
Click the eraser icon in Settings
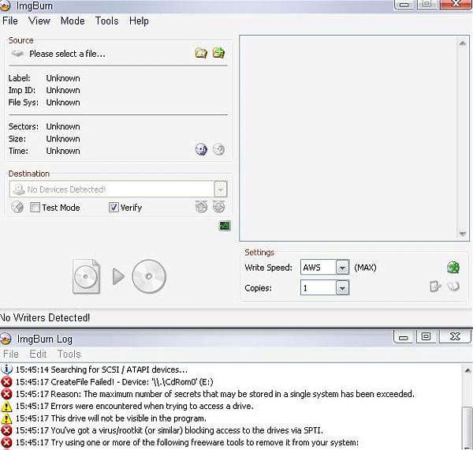453,286
